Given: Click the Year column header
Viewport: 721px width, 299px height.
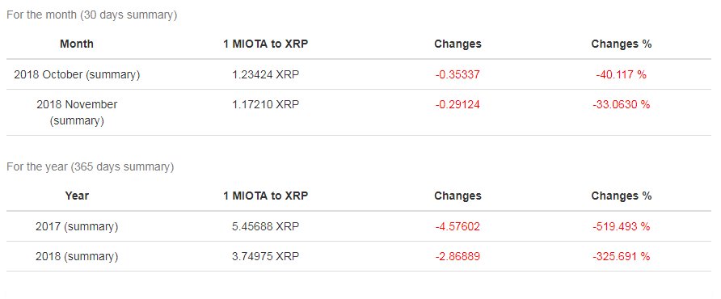Looking at the screenshot, I should click(77, 196).
